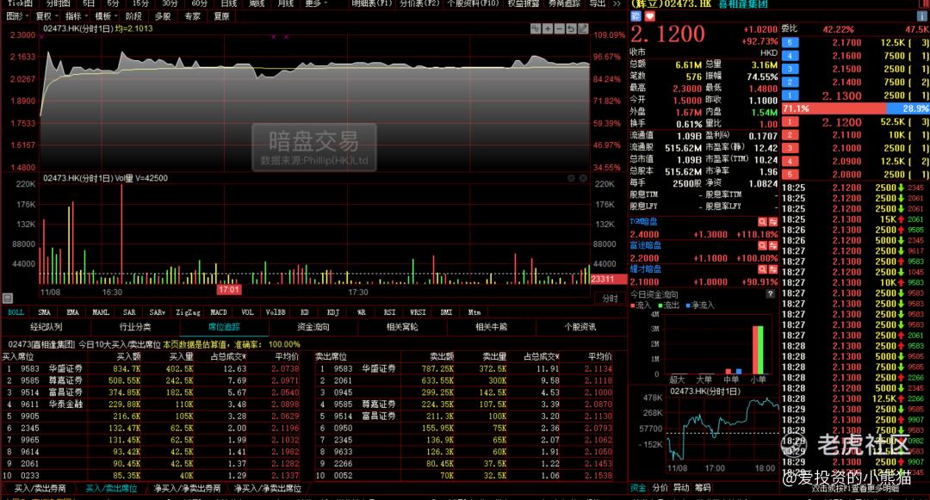Toggle the DMI indicator
This screenshot has width=930, height=500.
click(x=446, y=312)
